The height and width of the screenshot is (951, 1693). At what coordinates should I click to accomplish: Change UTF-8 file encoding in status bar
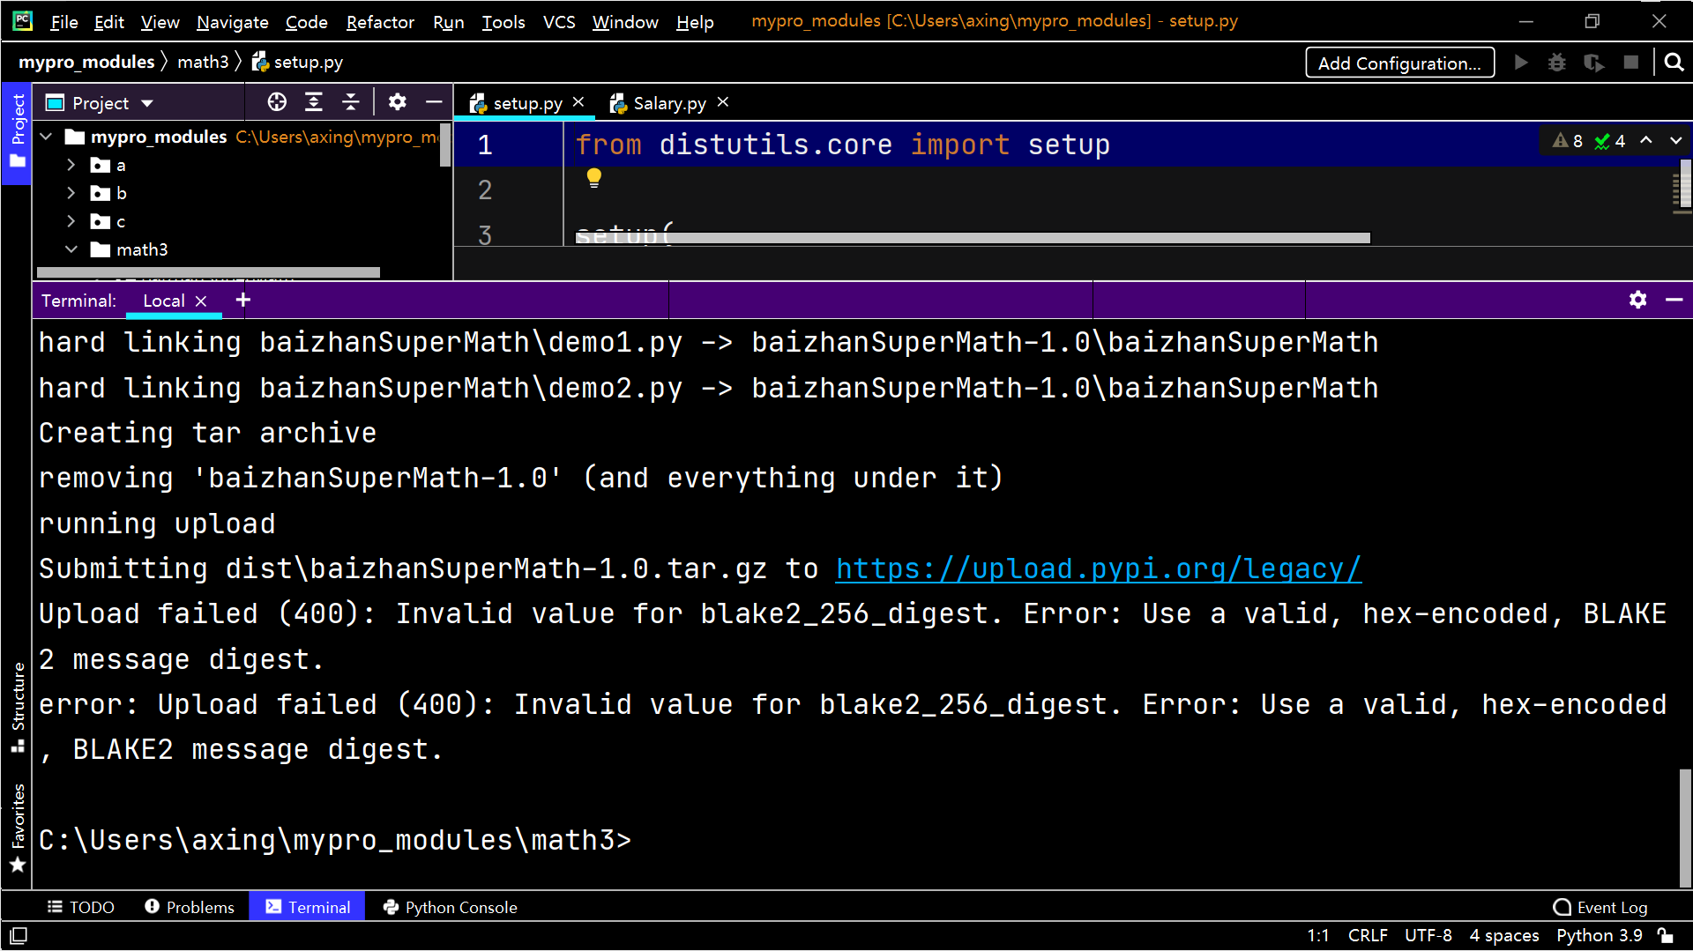(1428, 935)
